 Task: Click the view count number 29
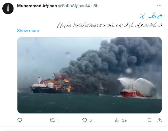(124, 120)
